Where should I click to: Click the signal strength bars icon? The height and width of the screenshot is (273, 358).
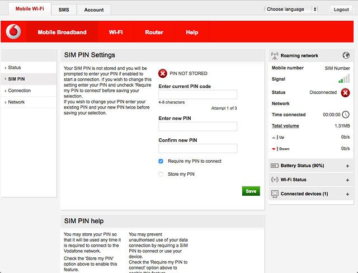click(344, 79)
